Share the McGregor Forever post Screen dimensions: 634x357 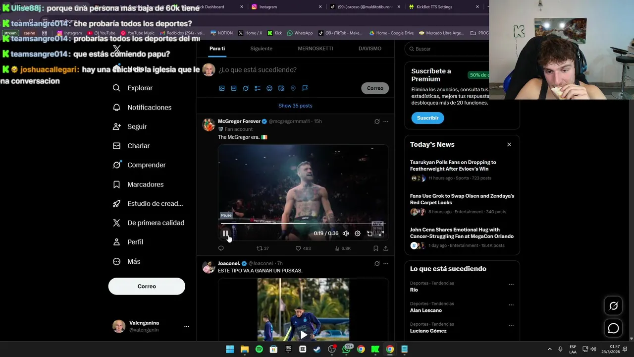[386, 248]
